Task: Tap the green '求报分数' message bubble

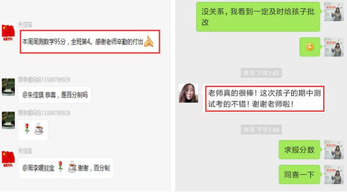Action: 299,149
